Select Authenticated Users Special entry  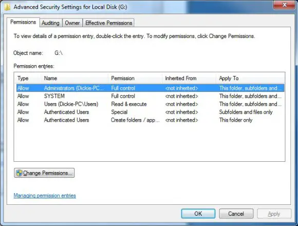tap(150, 112)
